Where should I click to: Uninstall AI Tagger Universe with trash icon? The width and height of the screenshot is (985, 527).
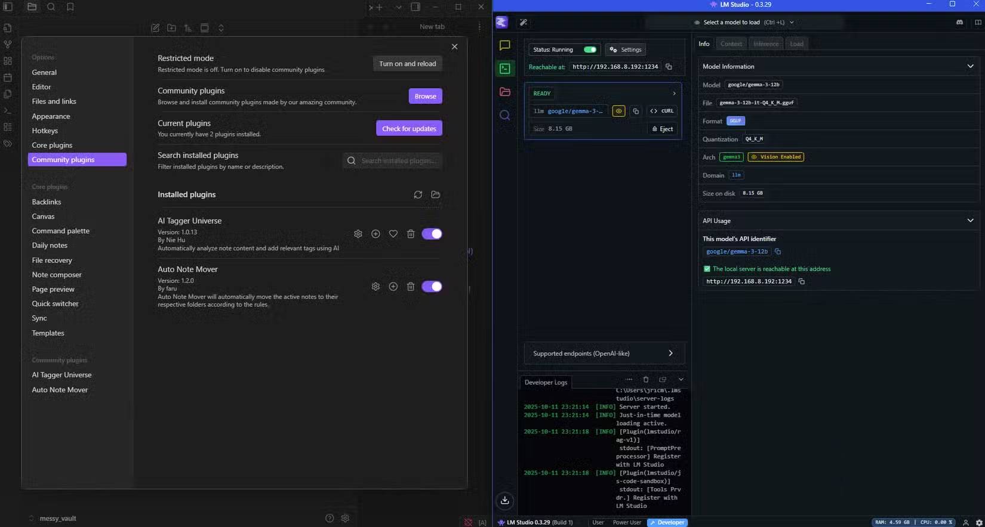411,234
